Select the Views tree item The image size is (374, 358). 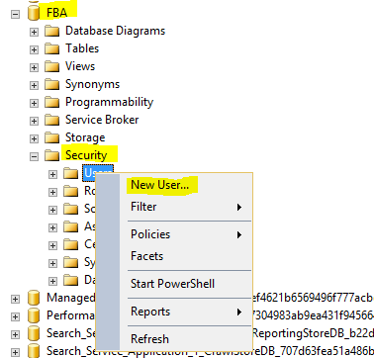coord(80,66)
